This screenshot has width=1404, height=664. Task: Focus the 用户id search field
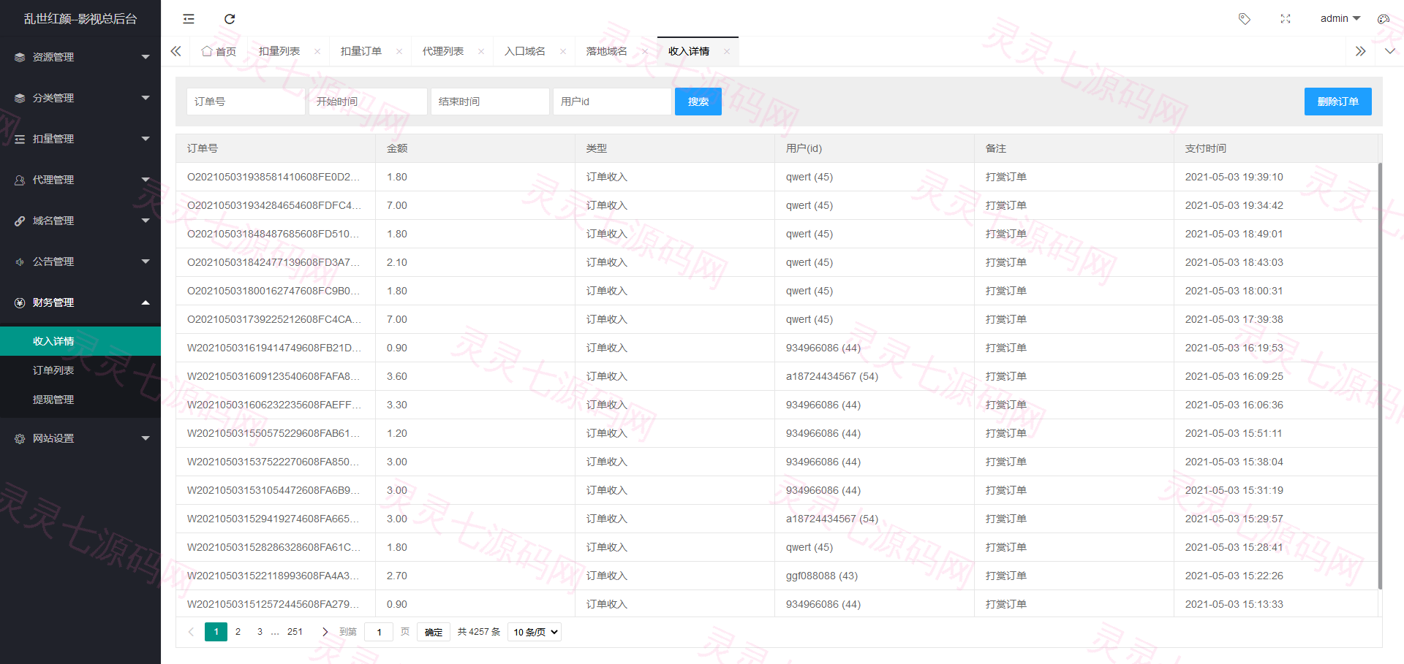click(x=612, y=102)
